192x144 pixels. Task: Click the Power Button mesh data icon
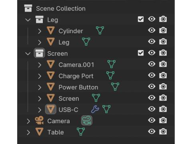tap(115, 87)
